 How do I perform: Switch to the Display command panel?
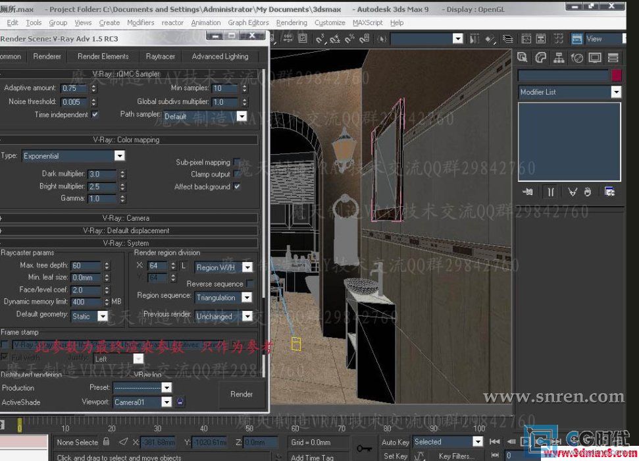pos(595,57)
